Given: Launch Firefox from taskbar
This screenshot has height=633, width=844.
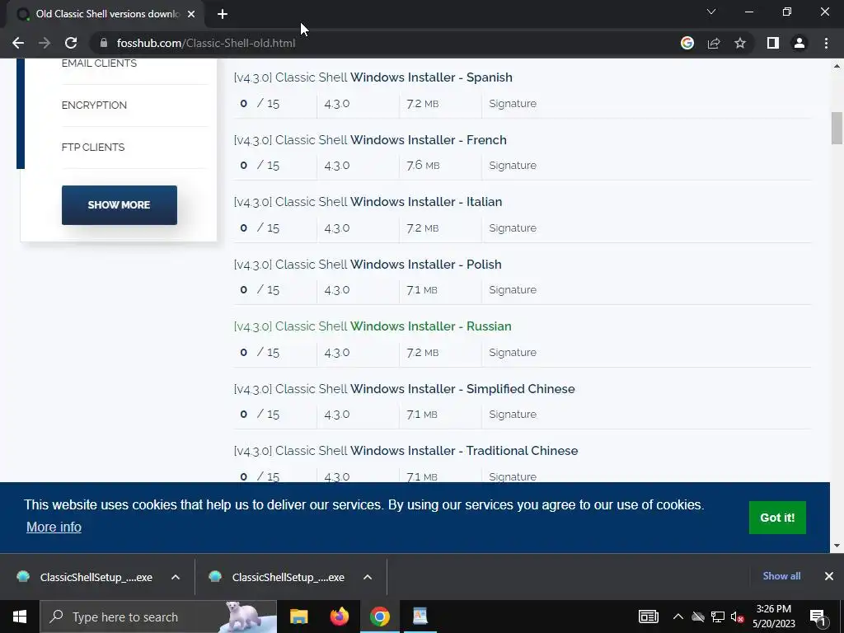Looking at the screenshot, I should coord(339,617).
